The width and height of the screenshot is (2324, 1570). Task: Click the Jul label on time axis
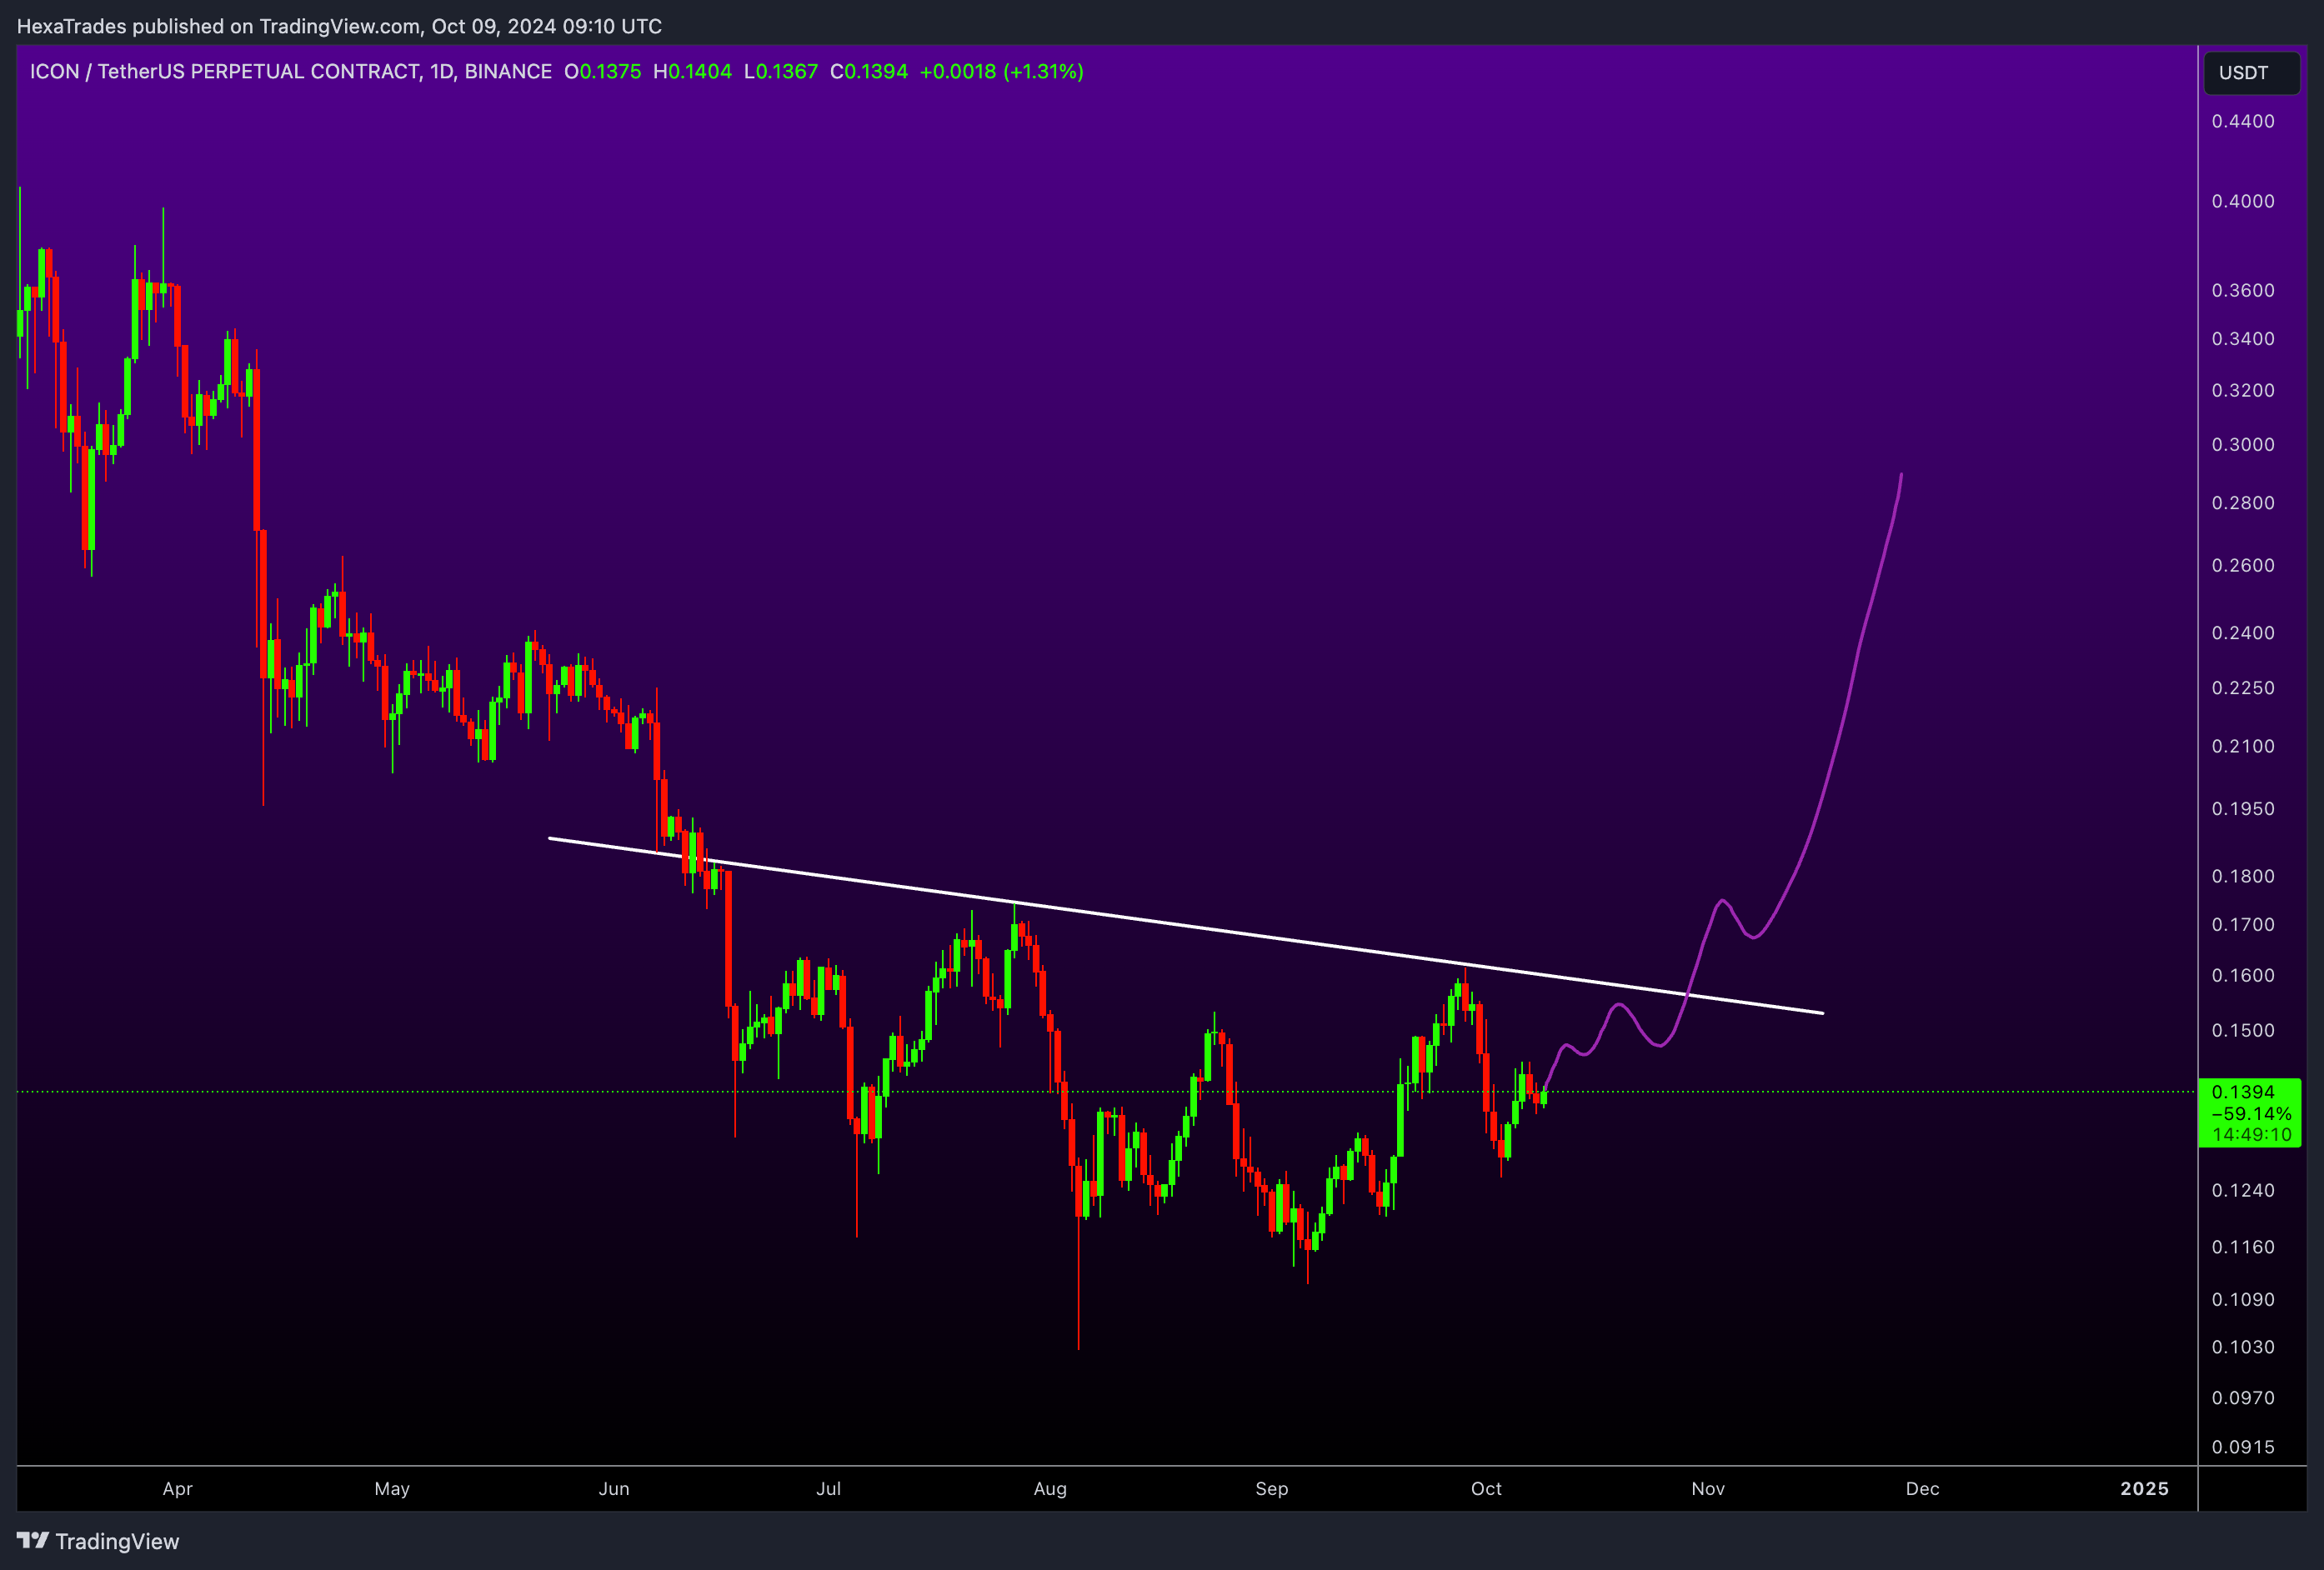(x=828, y=1489)
